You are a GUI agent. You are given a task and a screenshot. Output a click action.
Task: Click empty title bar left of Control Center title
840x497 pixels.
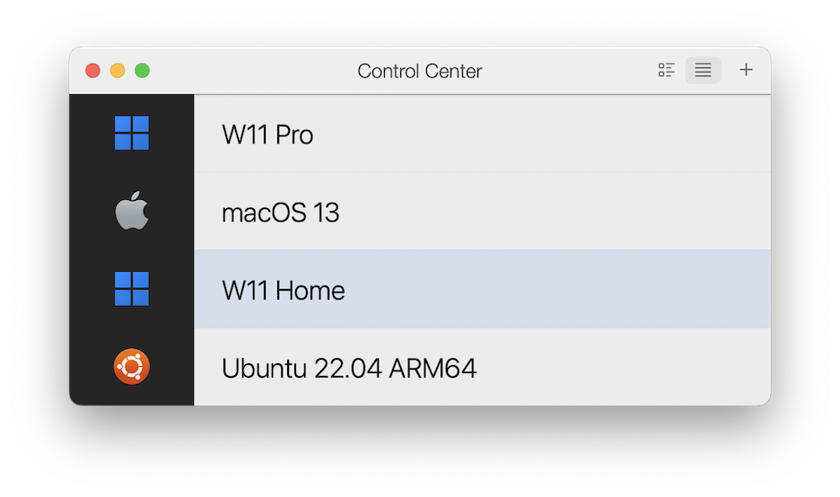251,71
